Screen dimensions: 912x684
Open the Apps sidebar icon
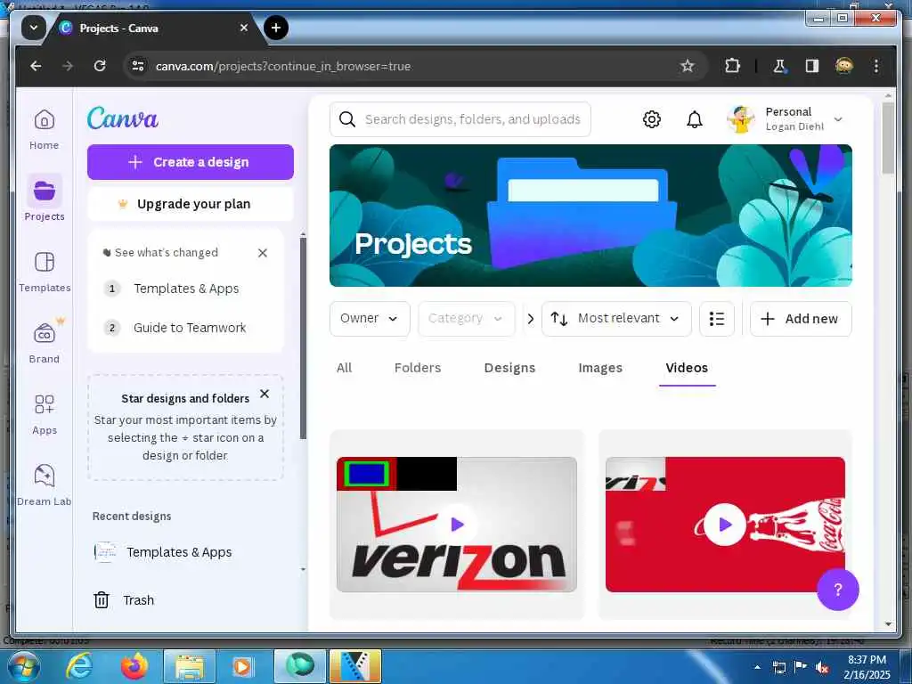point(45,404)
